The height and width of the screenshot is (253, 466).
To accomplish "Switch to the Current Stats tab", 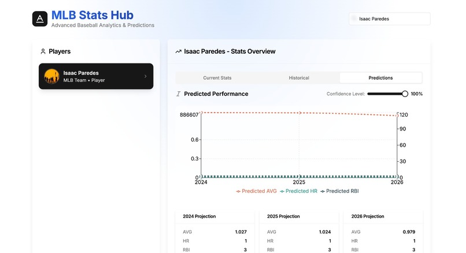I will pos(217,78).
